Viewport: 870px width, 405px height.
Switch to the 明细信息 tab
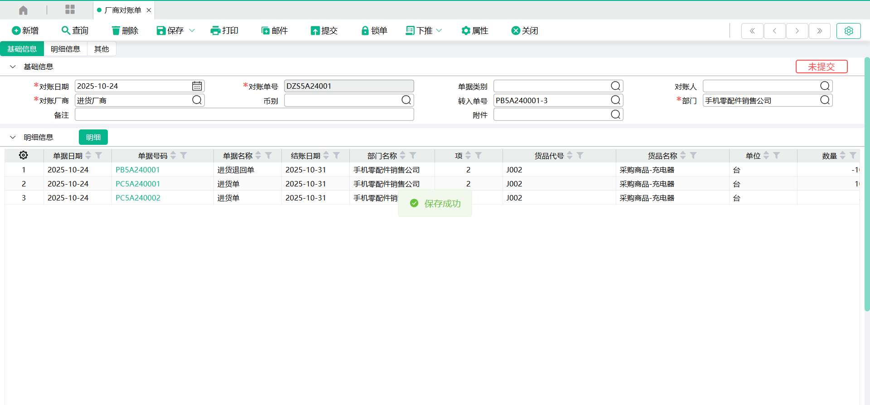click(x=65, y=49)
